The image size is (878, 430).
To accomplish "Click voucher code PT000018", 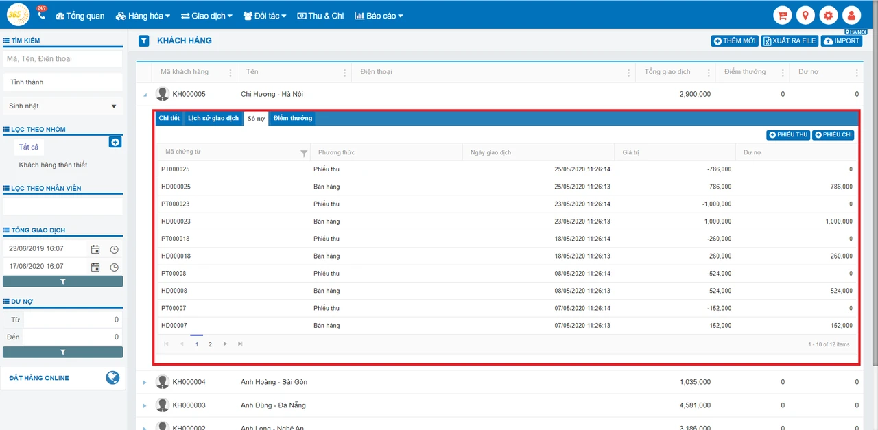I will pyautogui.click(x=176, y=239).
